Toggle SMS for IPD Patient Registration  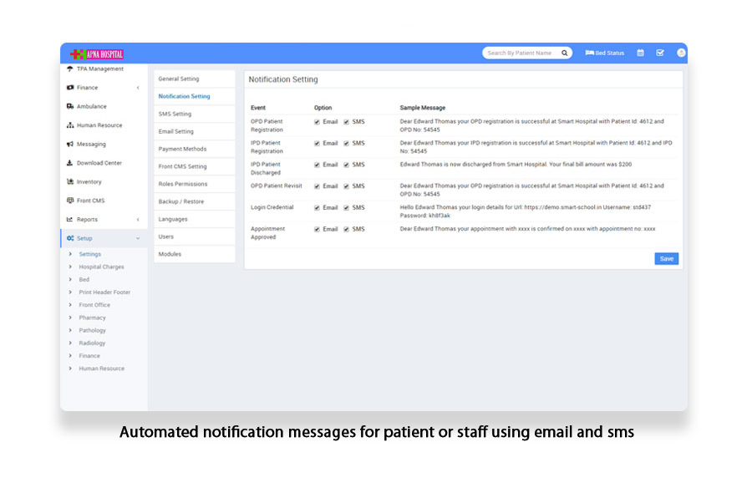(346, 144)
